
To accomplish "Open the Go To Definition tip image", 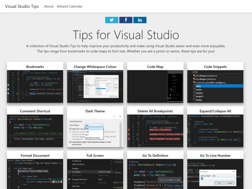I will (x=155, y=174).
